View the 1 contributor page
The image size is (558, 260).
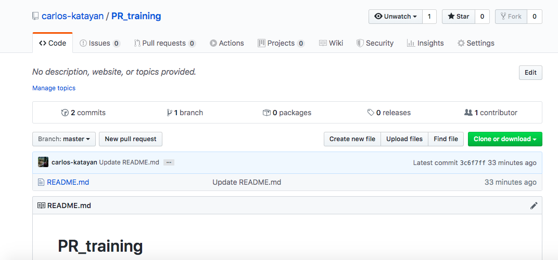click(x=491, y=113)
